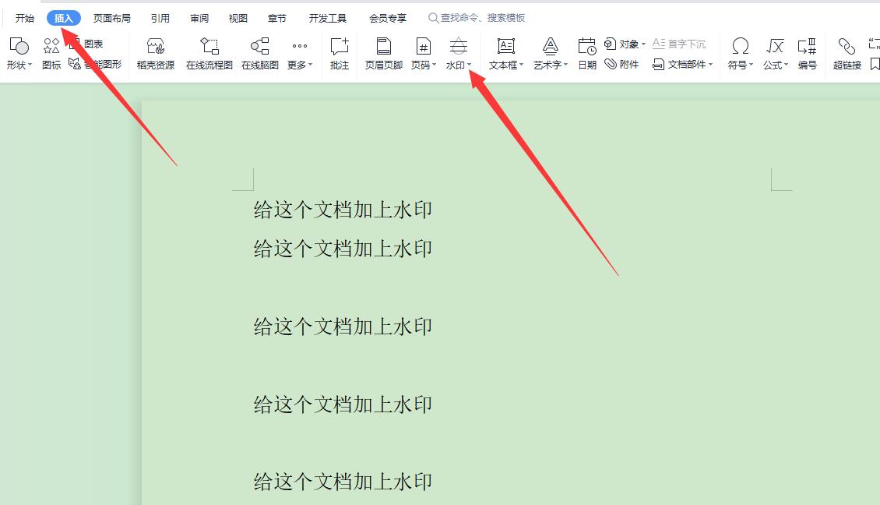Click the 查找命令 search box

pos(477,18)
